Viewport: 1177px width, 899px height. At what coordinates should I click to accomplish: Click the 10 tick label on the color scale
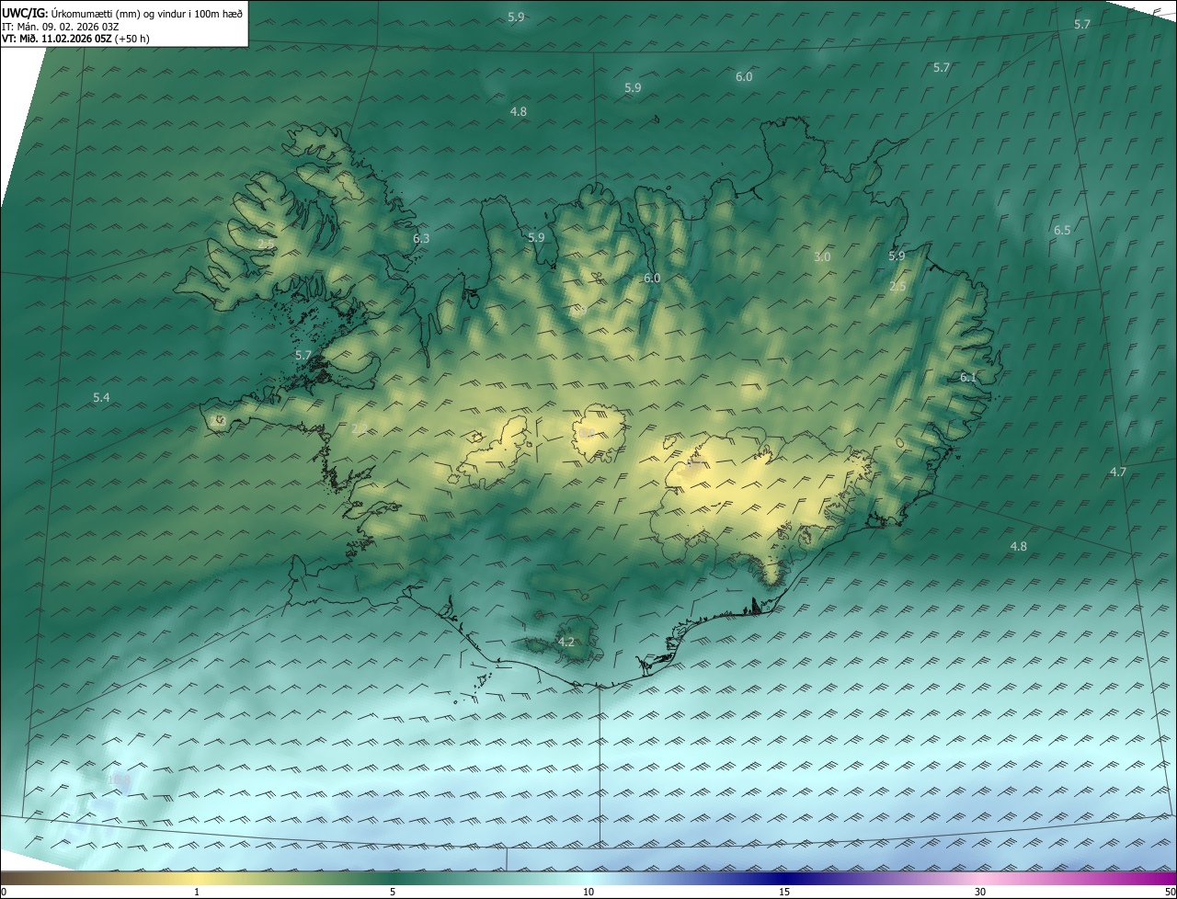tap(588, 892)
